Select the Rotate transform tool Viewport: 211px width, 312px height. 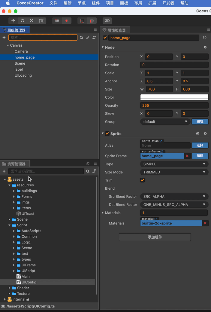23,21
